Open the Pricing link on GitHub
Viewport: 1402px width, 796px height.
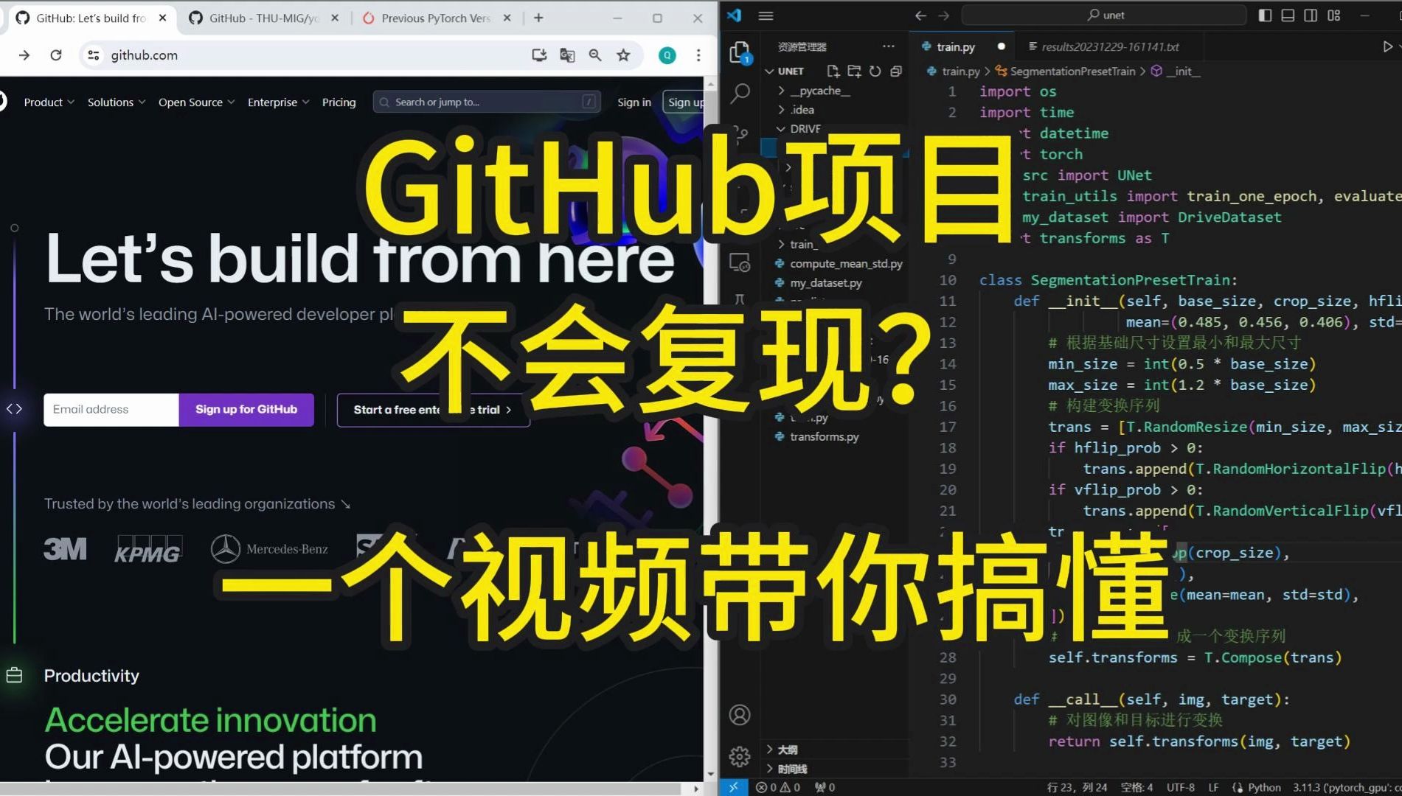click(x=339, y=102)
